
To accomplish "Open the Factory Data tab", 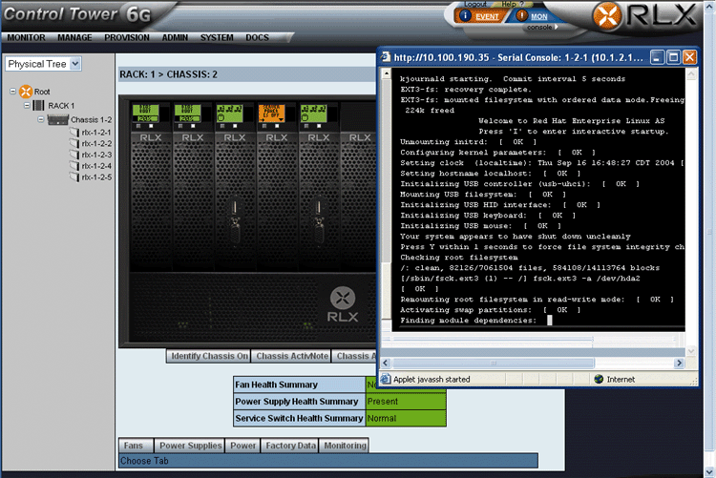I will (290, 446).
